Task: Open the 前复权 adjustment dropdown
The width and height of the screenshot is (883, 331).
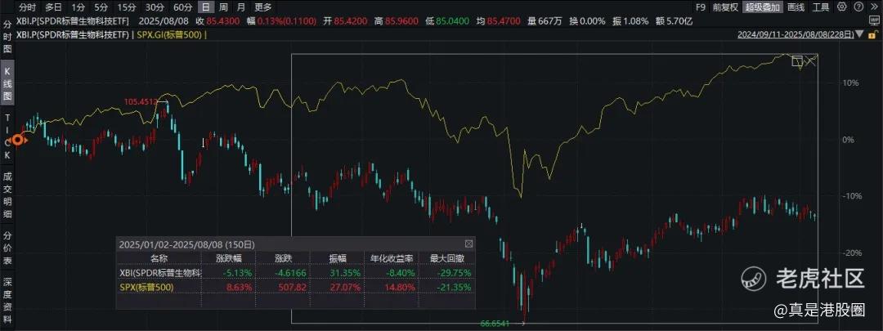Action: [x=725, y=7]
